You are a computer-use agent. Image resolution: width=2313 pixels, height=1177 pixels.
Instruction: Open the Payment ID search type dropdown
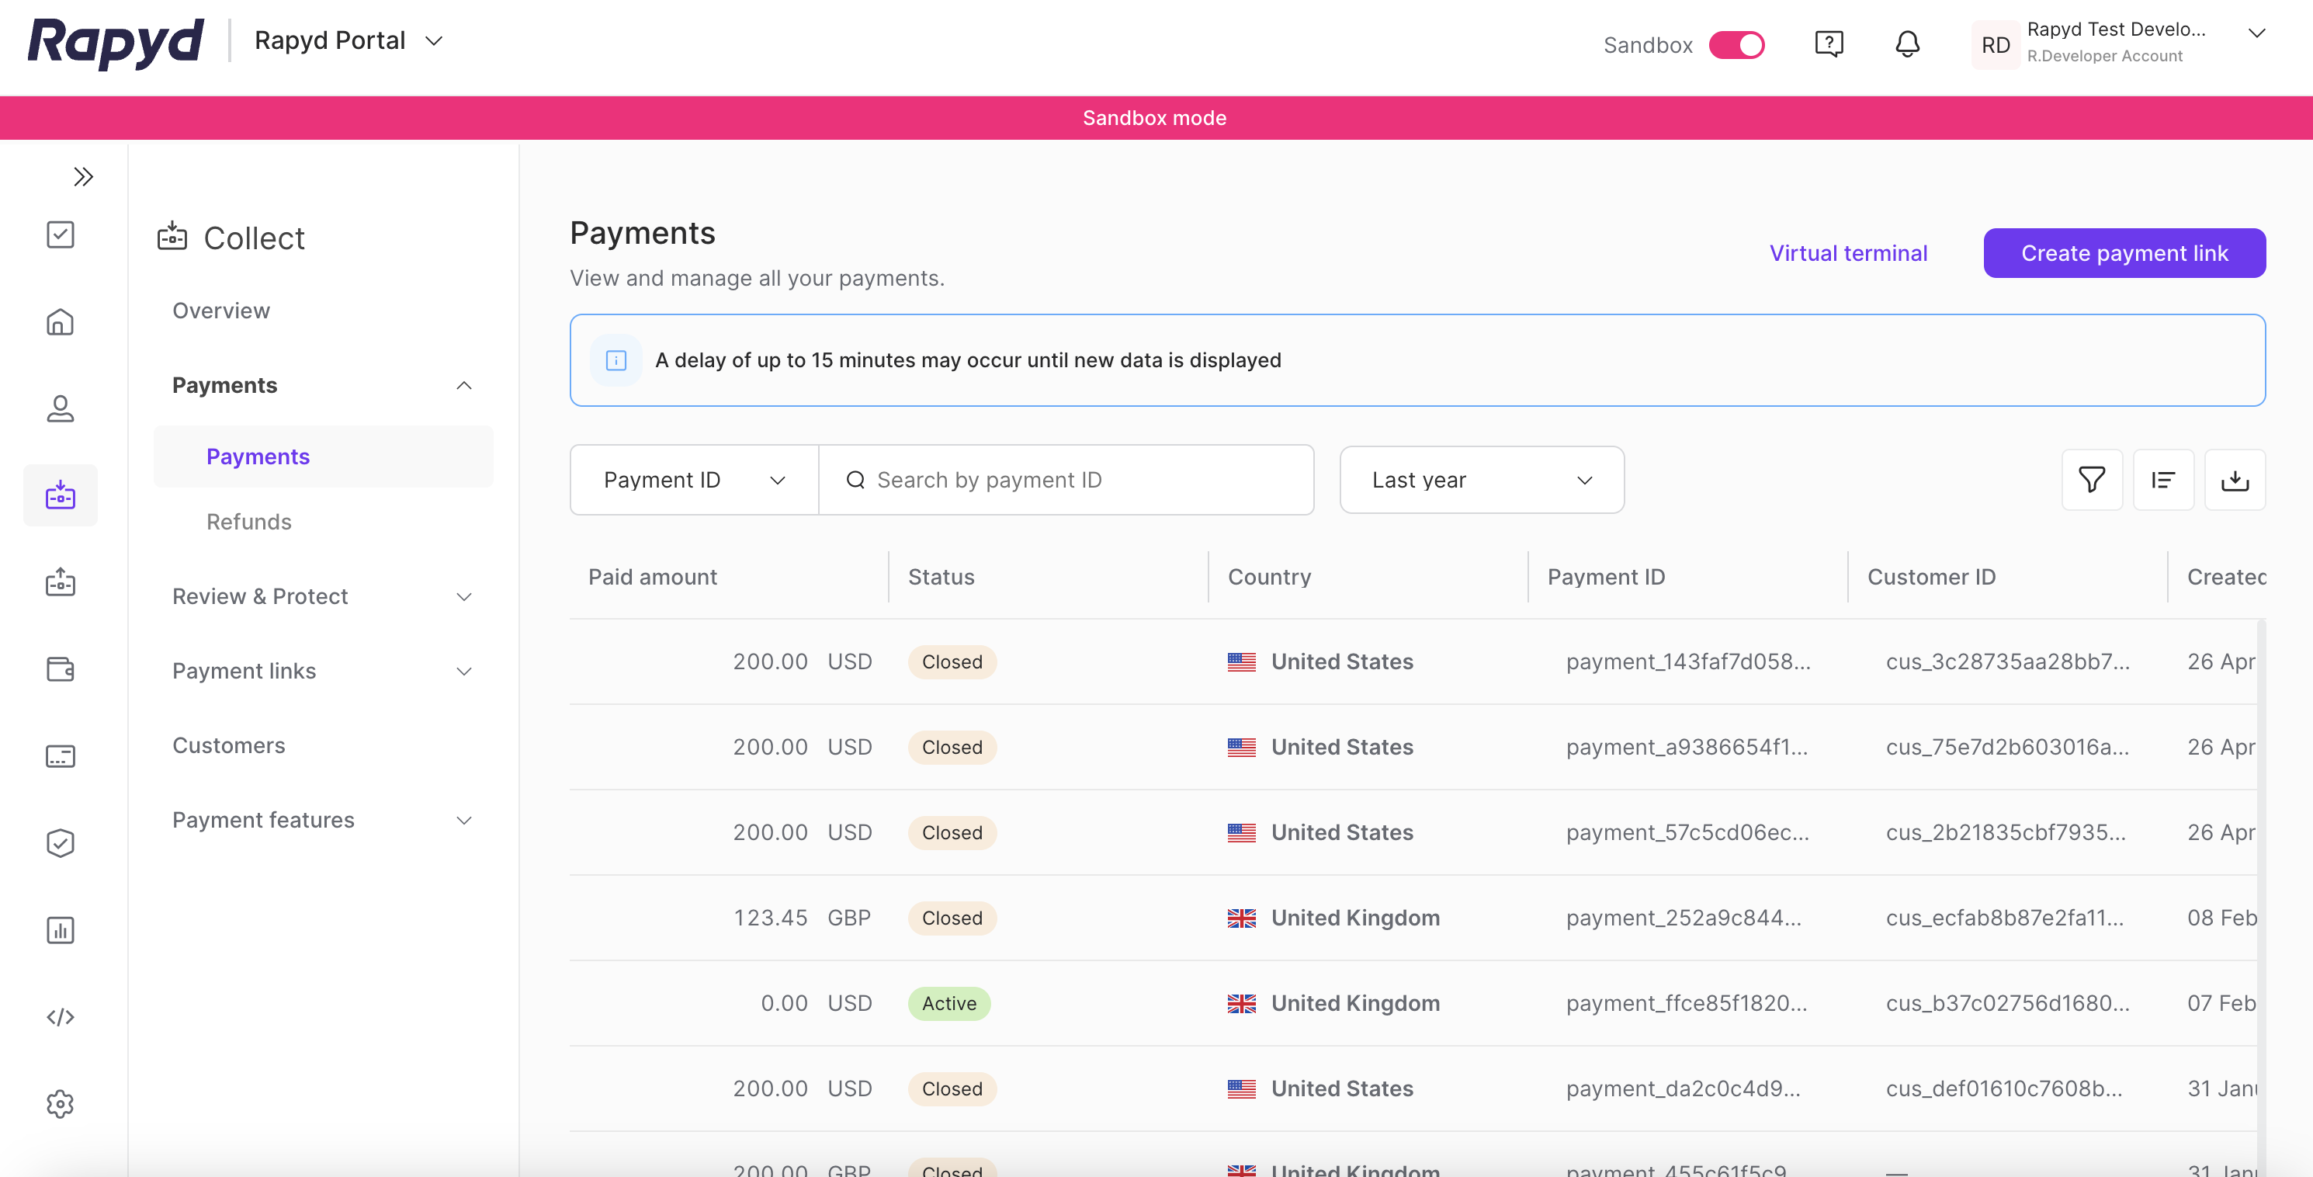694,480
